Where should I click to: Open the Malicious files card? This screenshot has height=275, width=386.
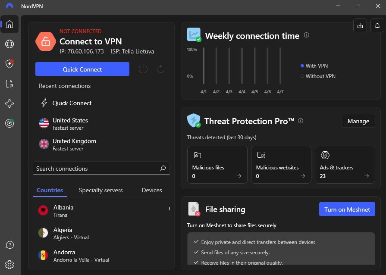click(217, 165)
